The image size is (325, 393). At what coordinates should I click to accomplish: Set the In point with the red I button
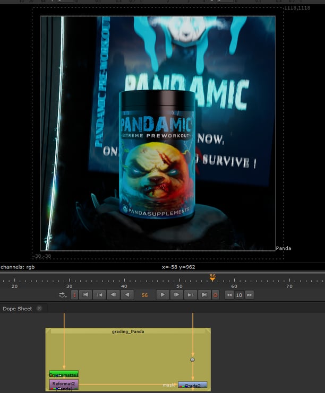(74, 295)
